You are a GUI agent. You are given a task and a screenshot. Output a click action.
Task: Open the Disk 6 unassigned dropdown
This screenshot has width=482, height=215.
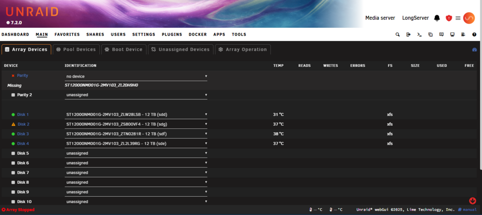coord(136,163)
